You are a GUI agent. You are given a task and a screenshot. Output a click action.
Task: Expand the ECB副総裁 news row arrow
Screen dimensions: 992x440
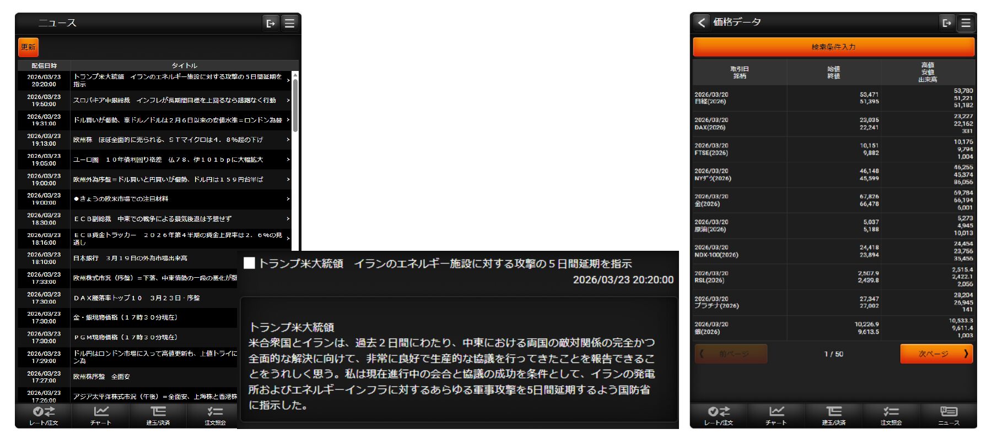(288, 219)
